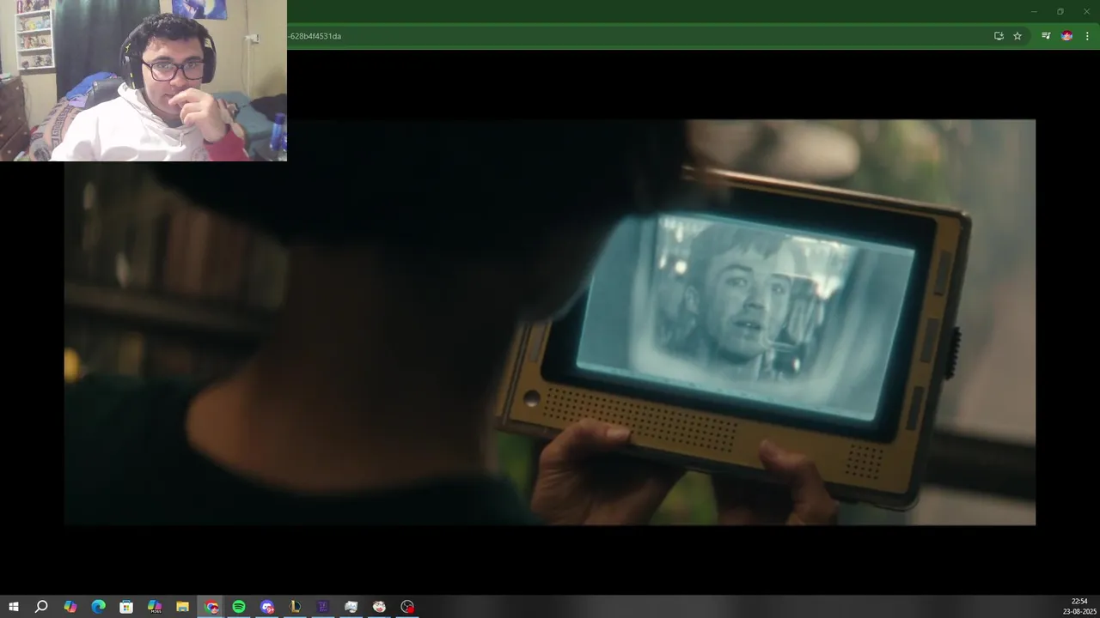Image resolution: width=1100 pixels, height=618 pixels.
Task: Open Microsoft 365 Copilot taskbar icon
Action: click(155, 607)
